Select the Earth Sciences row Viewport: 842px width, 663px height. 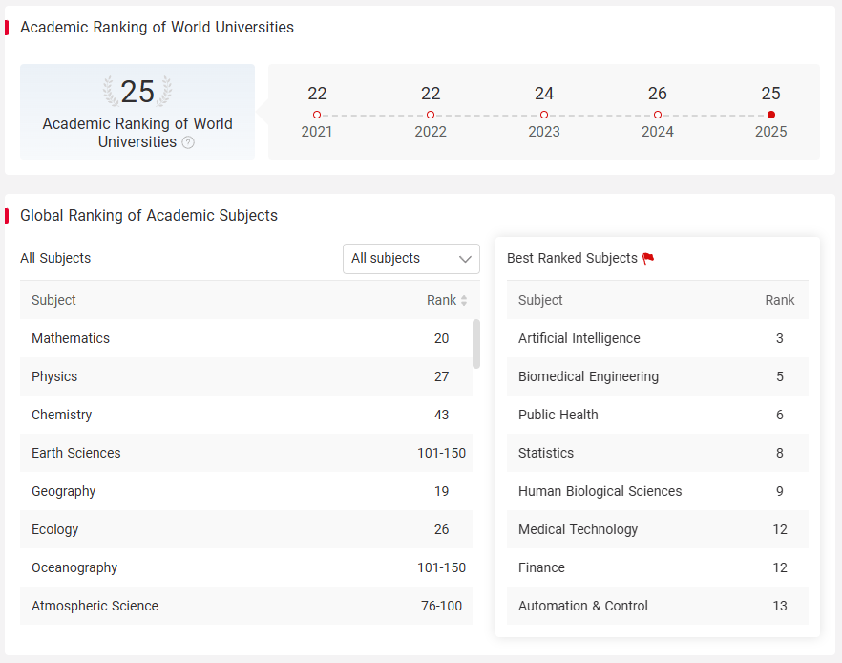pyautogui.click(x=246, y=453)
